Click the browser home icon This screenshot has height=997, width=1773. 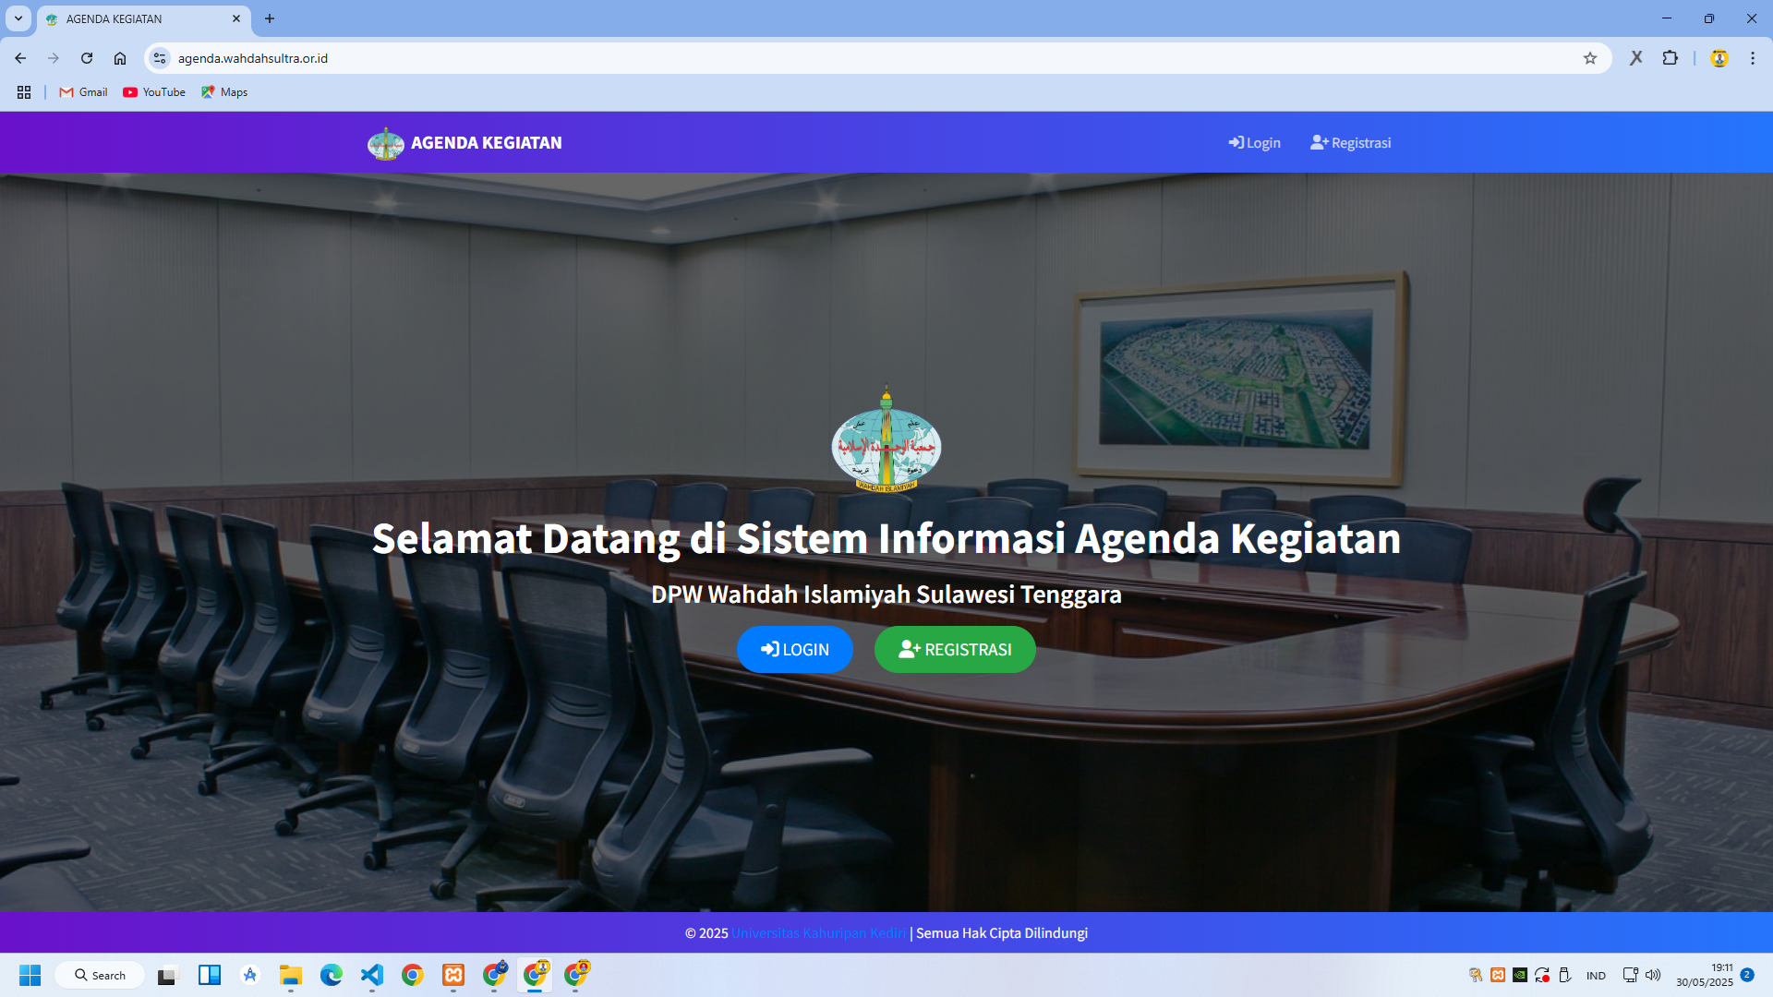point(120,57)
